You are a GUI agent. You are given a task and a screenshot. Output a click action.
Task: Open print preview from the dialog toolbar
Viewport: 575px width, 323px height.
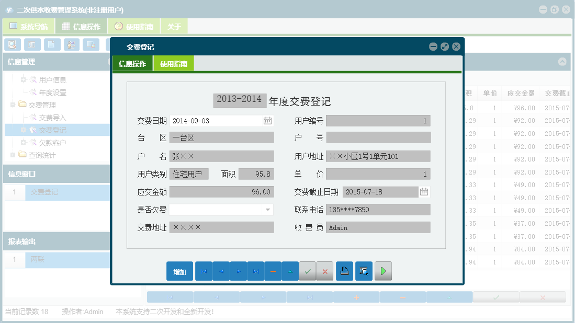pyautogui.click(x=364, y=271)
